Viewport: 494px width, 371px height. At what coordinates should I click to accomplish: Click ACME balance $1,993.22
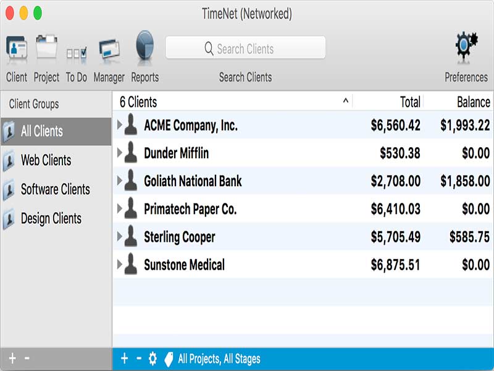pyautogui.click(x=465, y=126)
